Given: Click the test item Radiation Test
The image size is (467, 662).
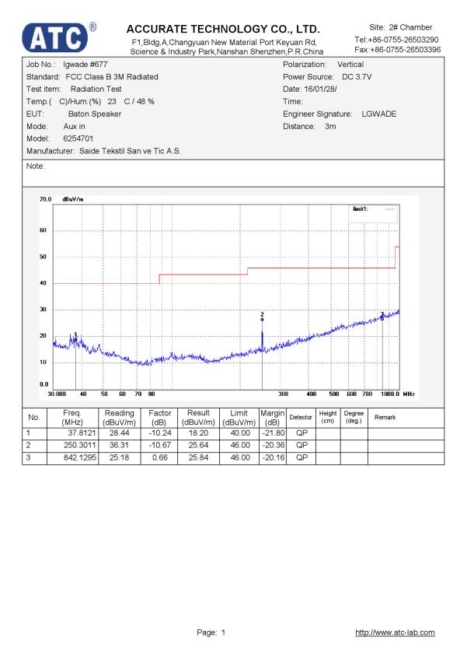Looking at the screenshot, I should (x=96, y=89).
